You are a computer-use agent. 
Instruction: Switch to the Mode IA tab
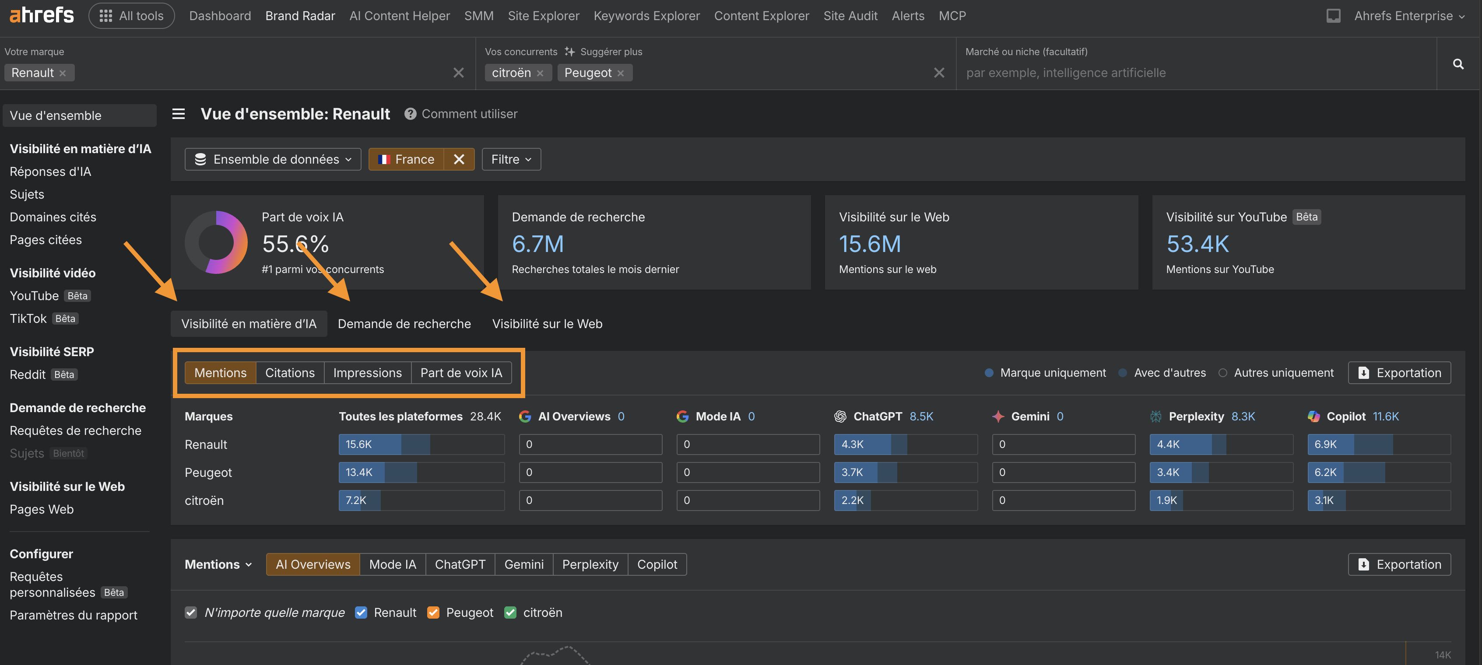point(392,564)
